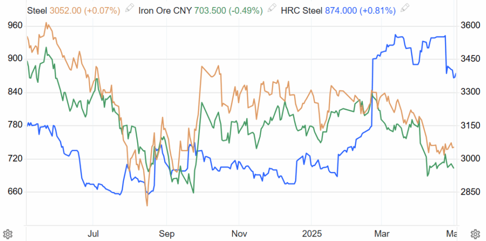The image size is (486, 241).
Task: Edit Iron Ore CNY series pencil icon
Action: 272,8
